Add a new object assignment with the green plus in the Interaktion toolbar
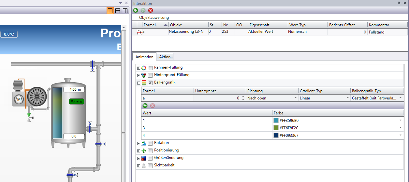 pyautogui.click(x=136, y=10)
